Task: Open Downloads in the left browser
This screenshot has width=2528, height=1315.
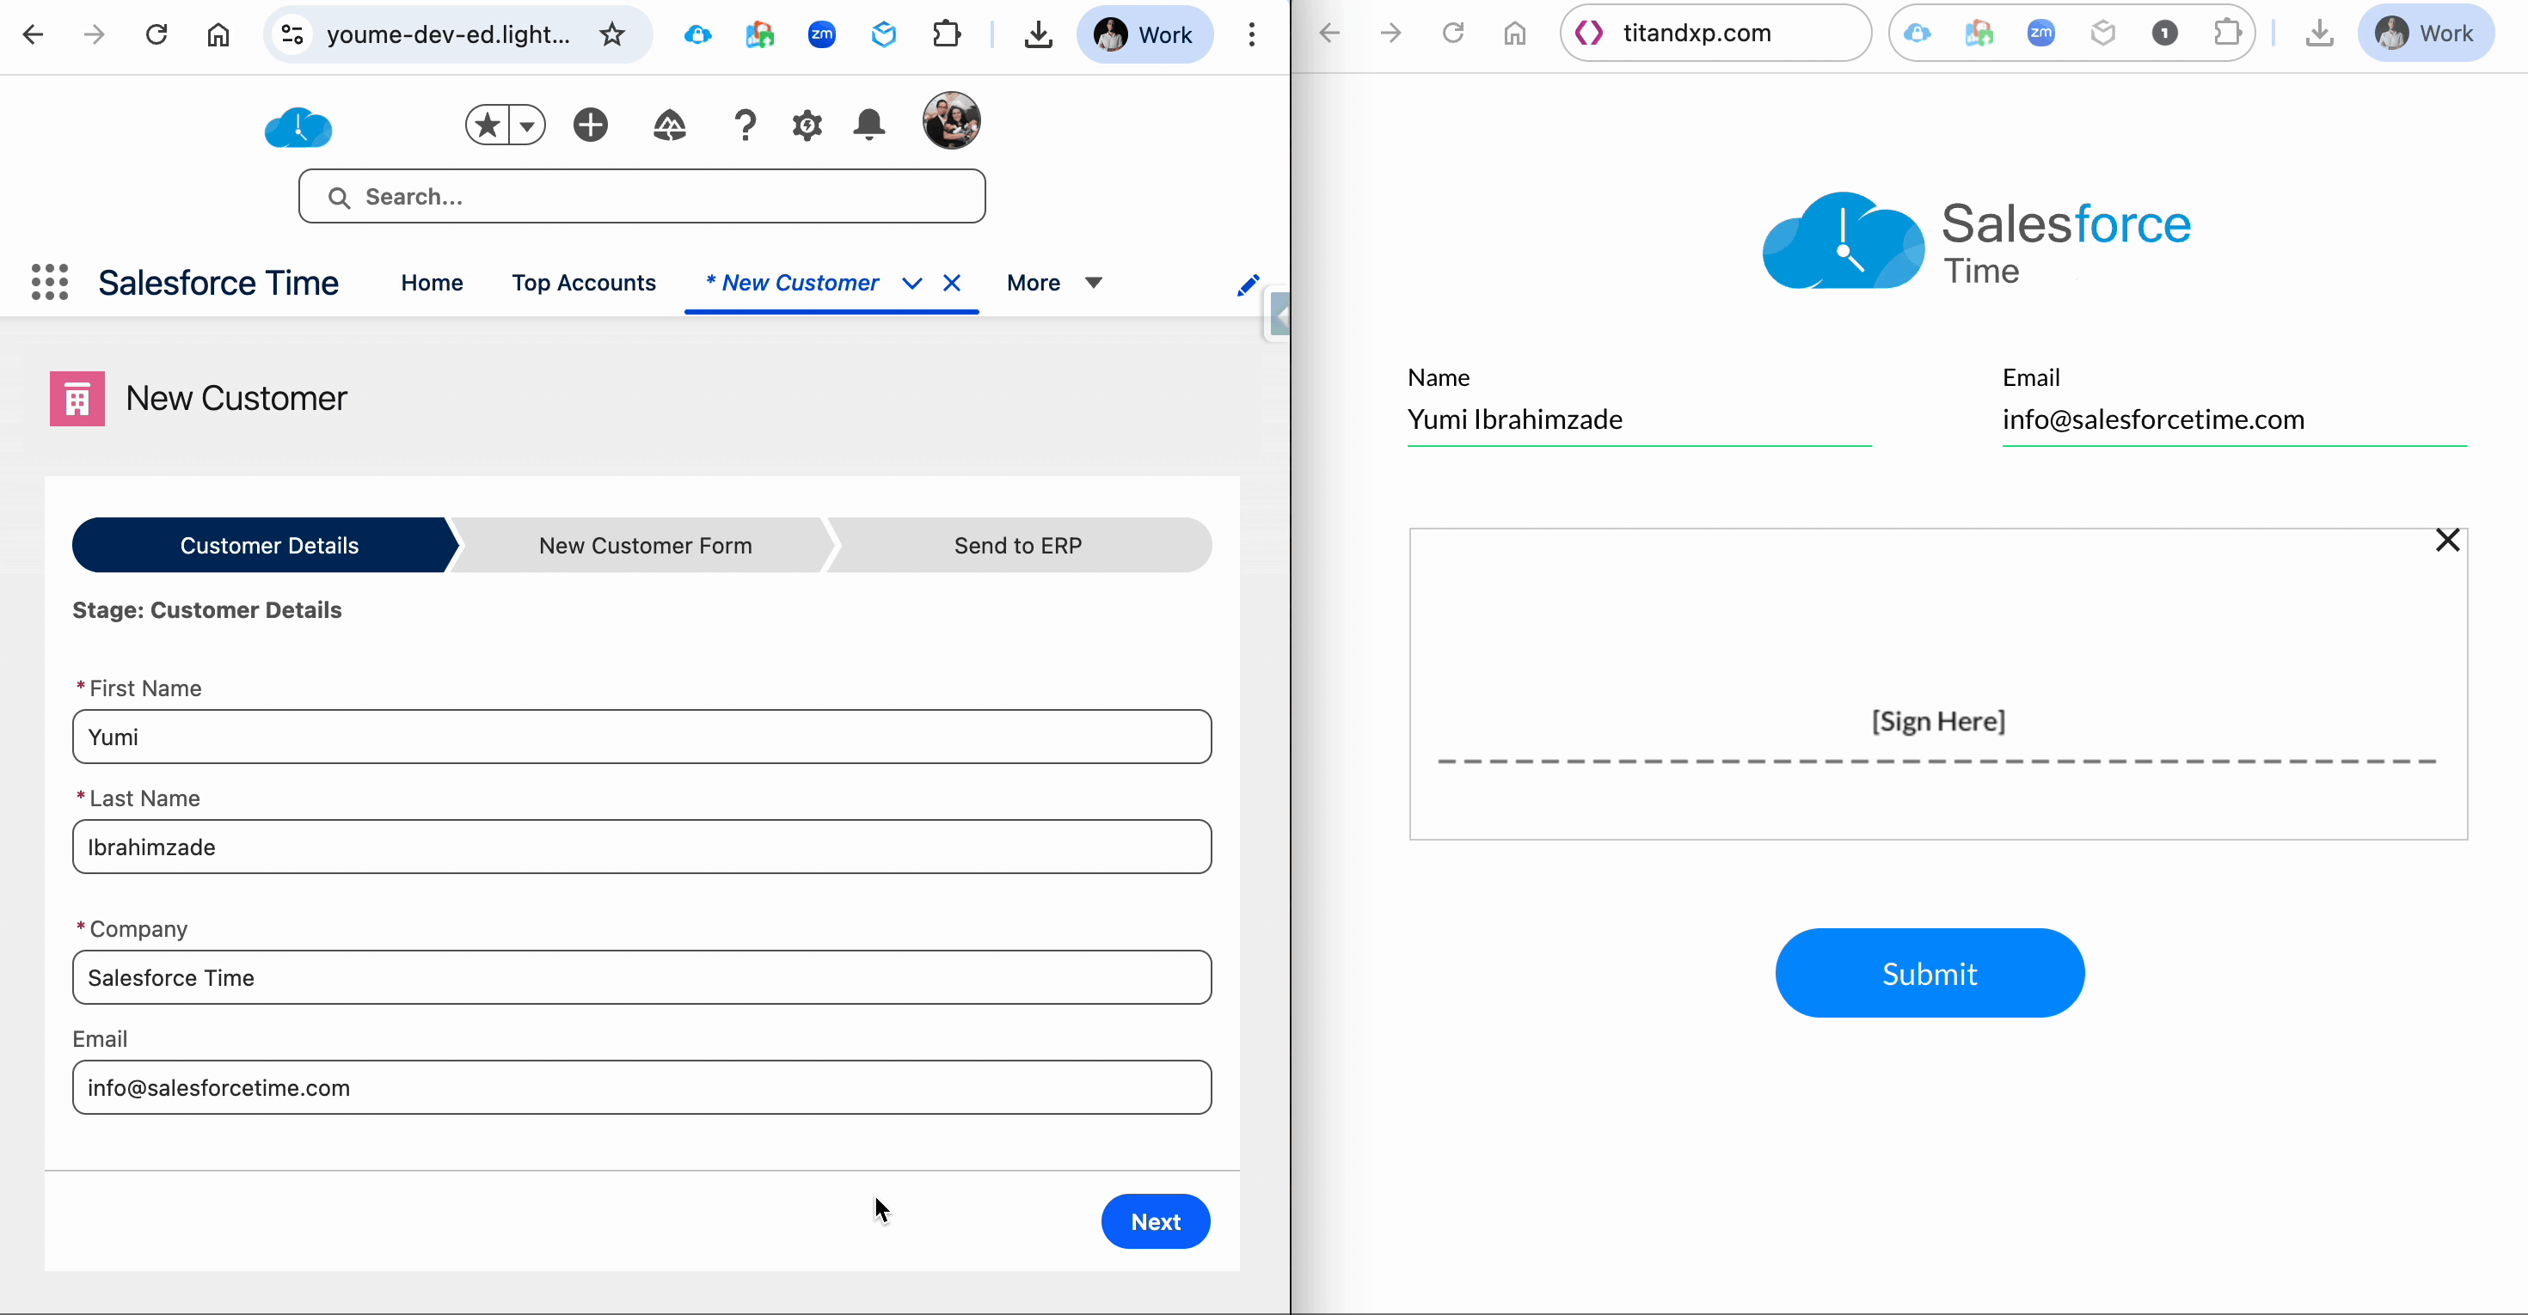Action: pos(1039,35)
